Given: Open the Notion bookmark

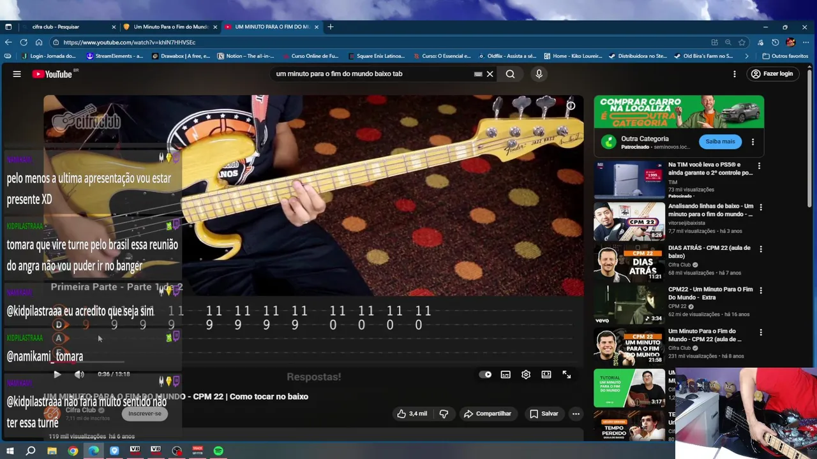Looking at the screenshot, I should pyautogui.click(x=246, y=56).
